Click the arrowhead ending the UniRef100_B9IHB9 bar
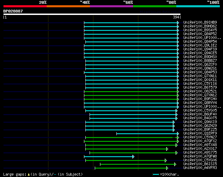Image resolution: width=223 pixels, height=177 pixels. tap(178, 23)
